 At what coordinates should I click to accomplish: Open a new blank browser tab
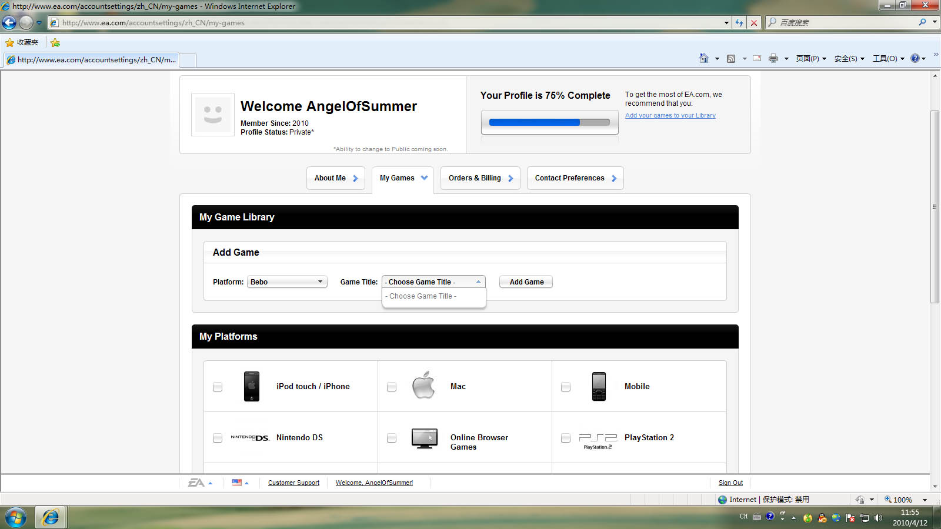[188, 60]
